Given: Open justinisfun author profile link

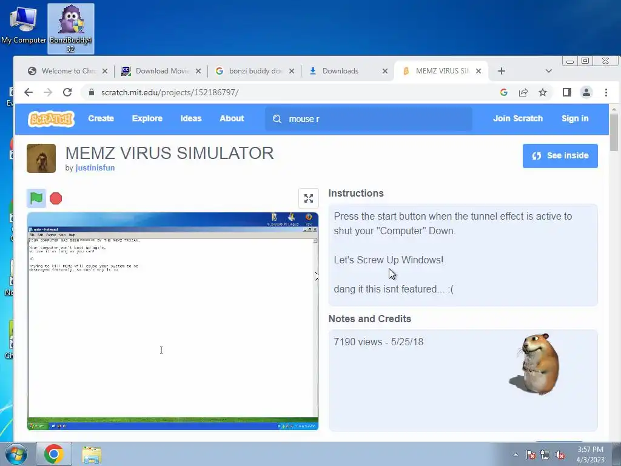Looking at the screenshot, I should 95,167.
